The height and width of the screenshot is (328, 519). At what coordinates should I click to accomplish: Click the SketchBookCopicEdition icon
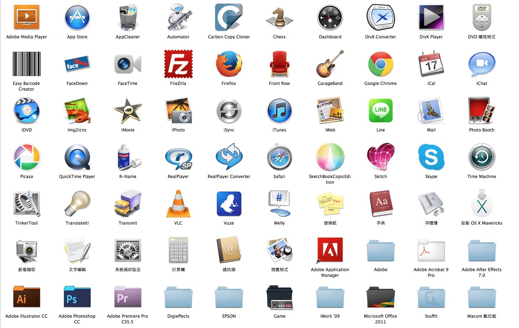(x=330, y=157)
